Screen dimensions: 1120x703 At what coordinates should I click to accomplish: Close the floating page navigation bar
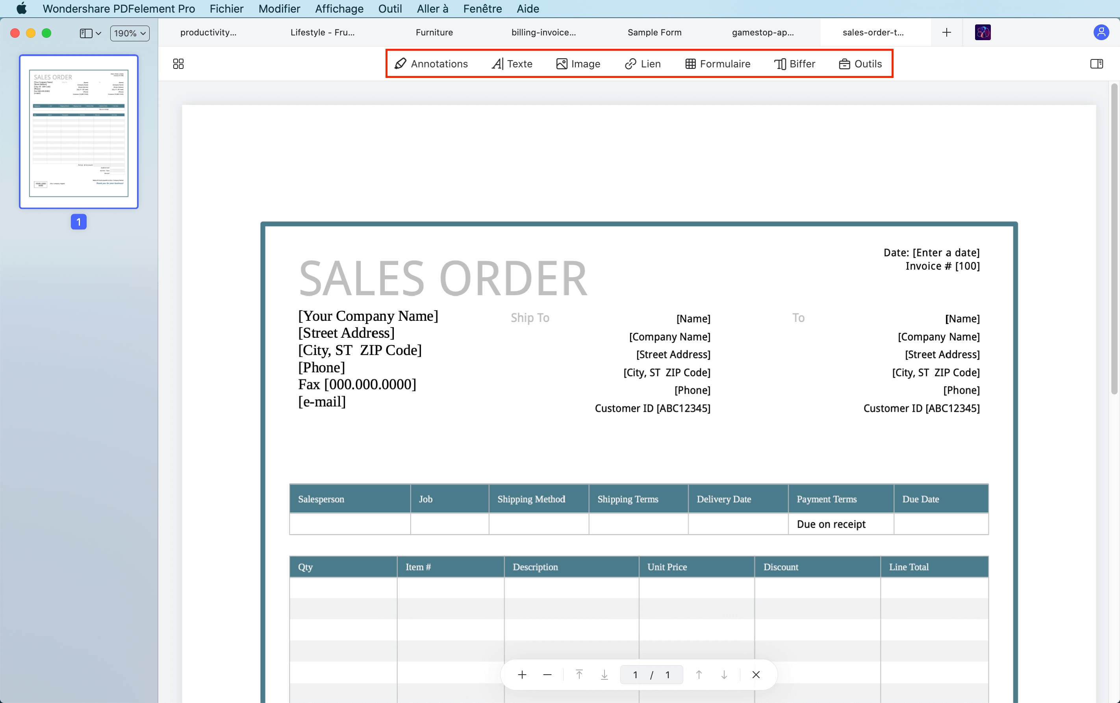(756, 675)
